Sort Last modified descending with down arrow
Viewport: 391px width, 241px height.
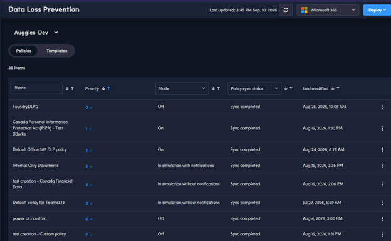333,88
